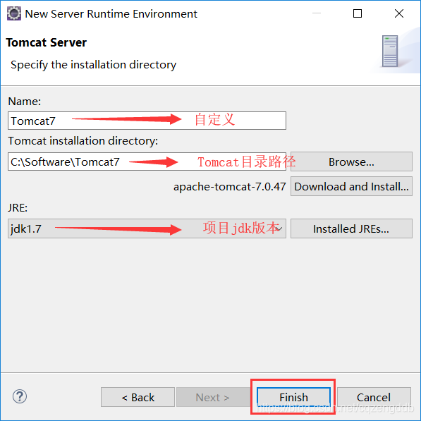This screenshot has height=421, width=421.
Task: Click the disabled Next button
Action: tap(212, 397)
